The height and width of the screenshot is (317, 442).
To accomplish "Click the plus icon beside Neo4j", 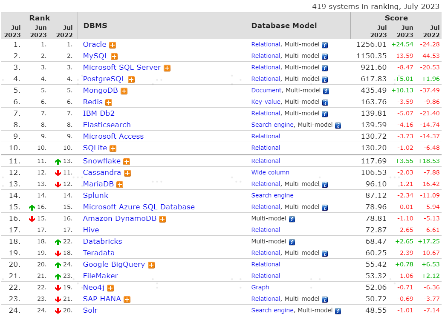I will [x=110, y=288].
